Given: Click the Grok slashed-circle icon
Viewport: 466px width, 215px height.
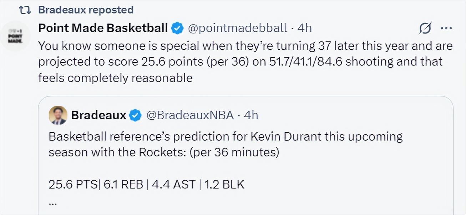Looking at the screenshot, I should pos(425,28).
